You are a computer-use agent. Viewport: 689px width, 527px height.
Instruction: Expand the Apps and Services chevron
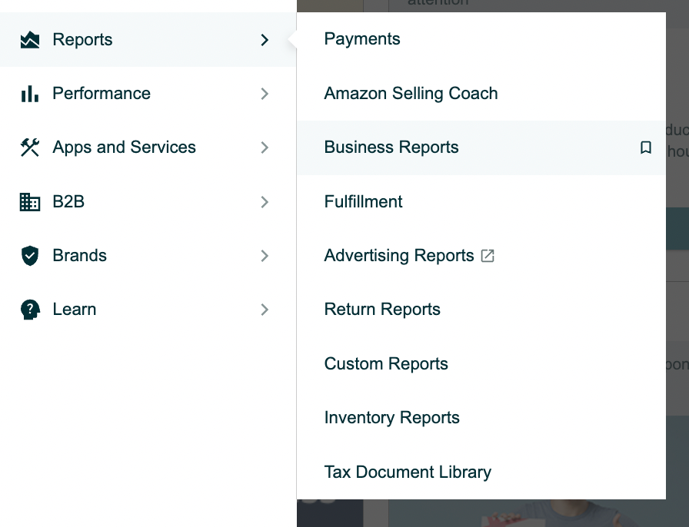(x=264, y=147)
